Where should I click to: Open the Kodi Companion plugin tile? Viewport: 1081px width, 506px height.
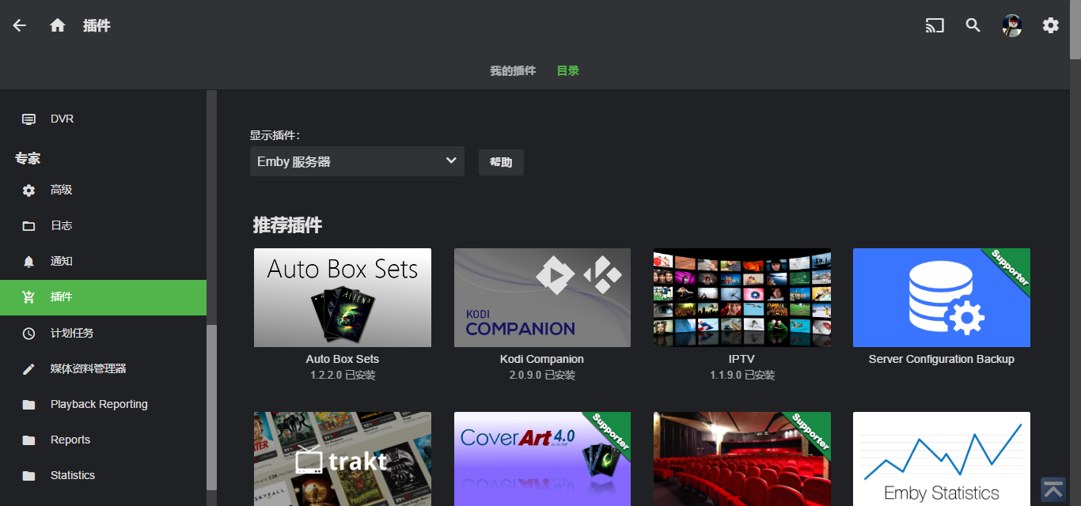tap(542, 297)
